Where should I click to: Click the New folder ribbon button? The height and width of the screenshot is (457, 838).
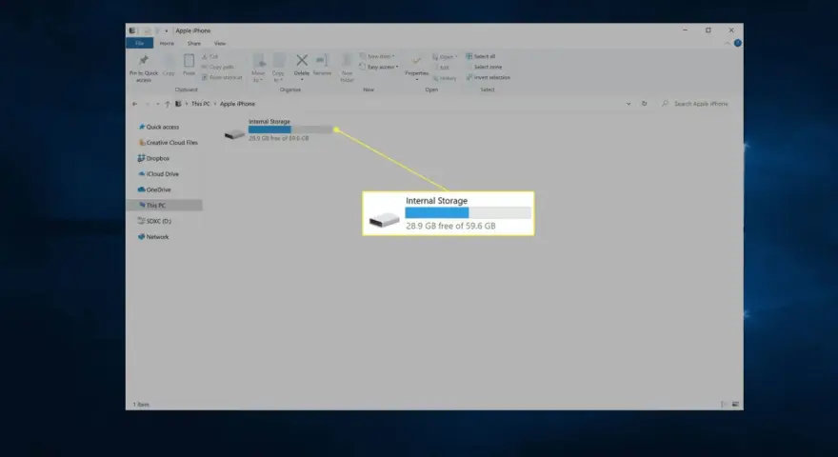[x=347, y=69]
